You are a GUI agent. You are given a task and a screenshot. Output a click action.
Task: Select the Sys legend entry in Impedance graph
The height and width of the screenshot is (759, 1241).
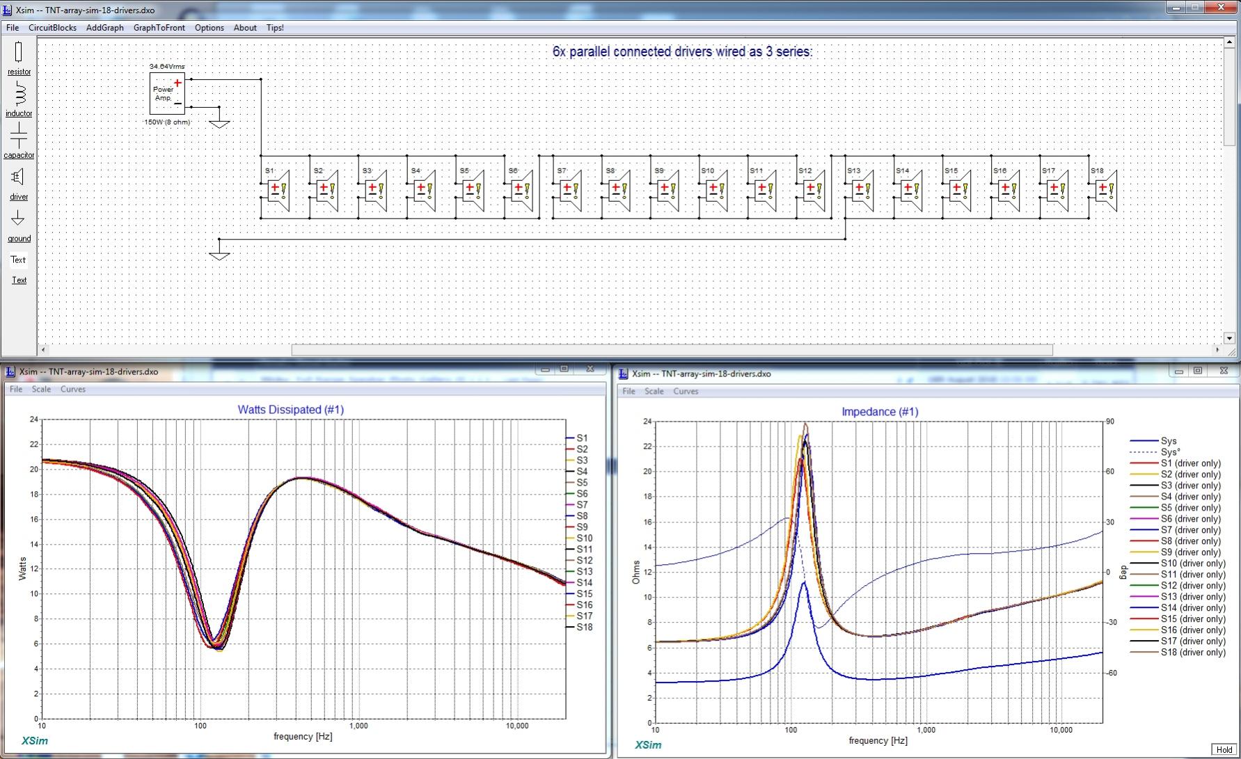click(1153, 441)
